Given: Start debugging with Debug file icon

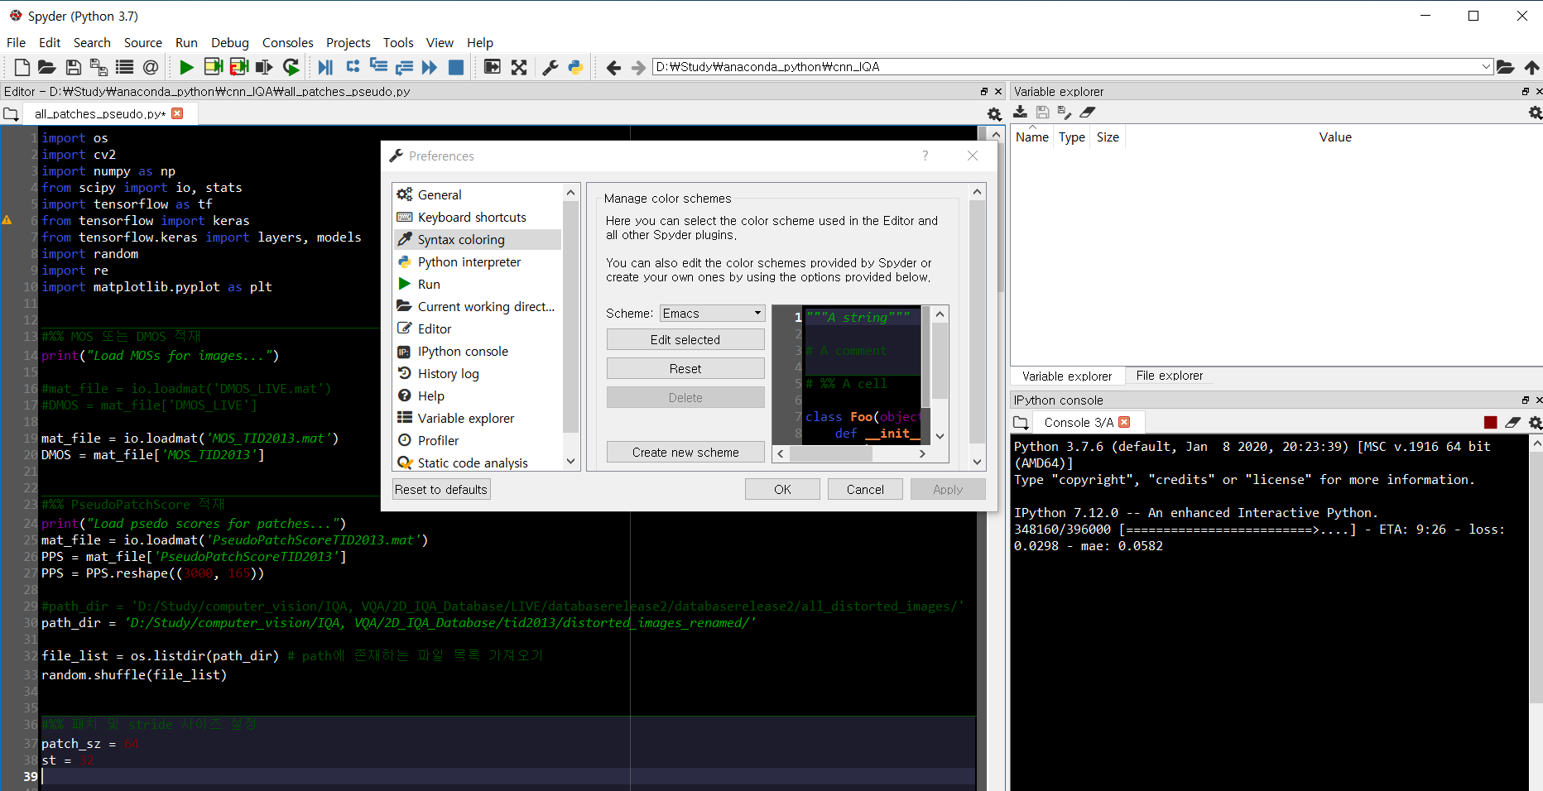Looking at the screenshot, I should pyautogui.click(x=325, y=67).
